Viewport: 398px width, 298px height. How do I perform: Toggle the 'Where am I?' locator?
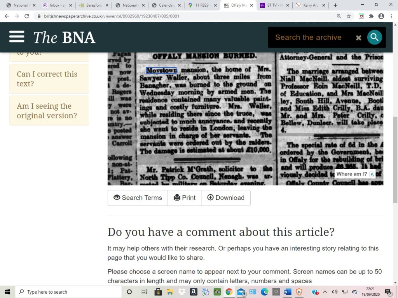tap(355, 174)
